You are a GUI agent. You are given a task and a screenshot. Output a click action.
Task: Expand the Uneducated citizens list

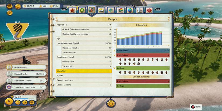pos(115,51)
